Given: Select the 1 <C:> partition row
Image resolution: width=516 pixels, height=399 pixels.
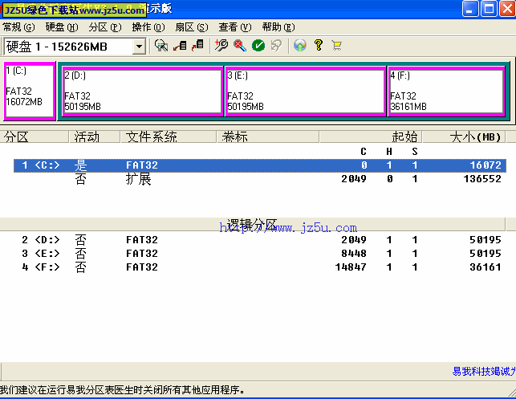Looking at the screenshot, I should pyautogui.click(x=260, y=165).
